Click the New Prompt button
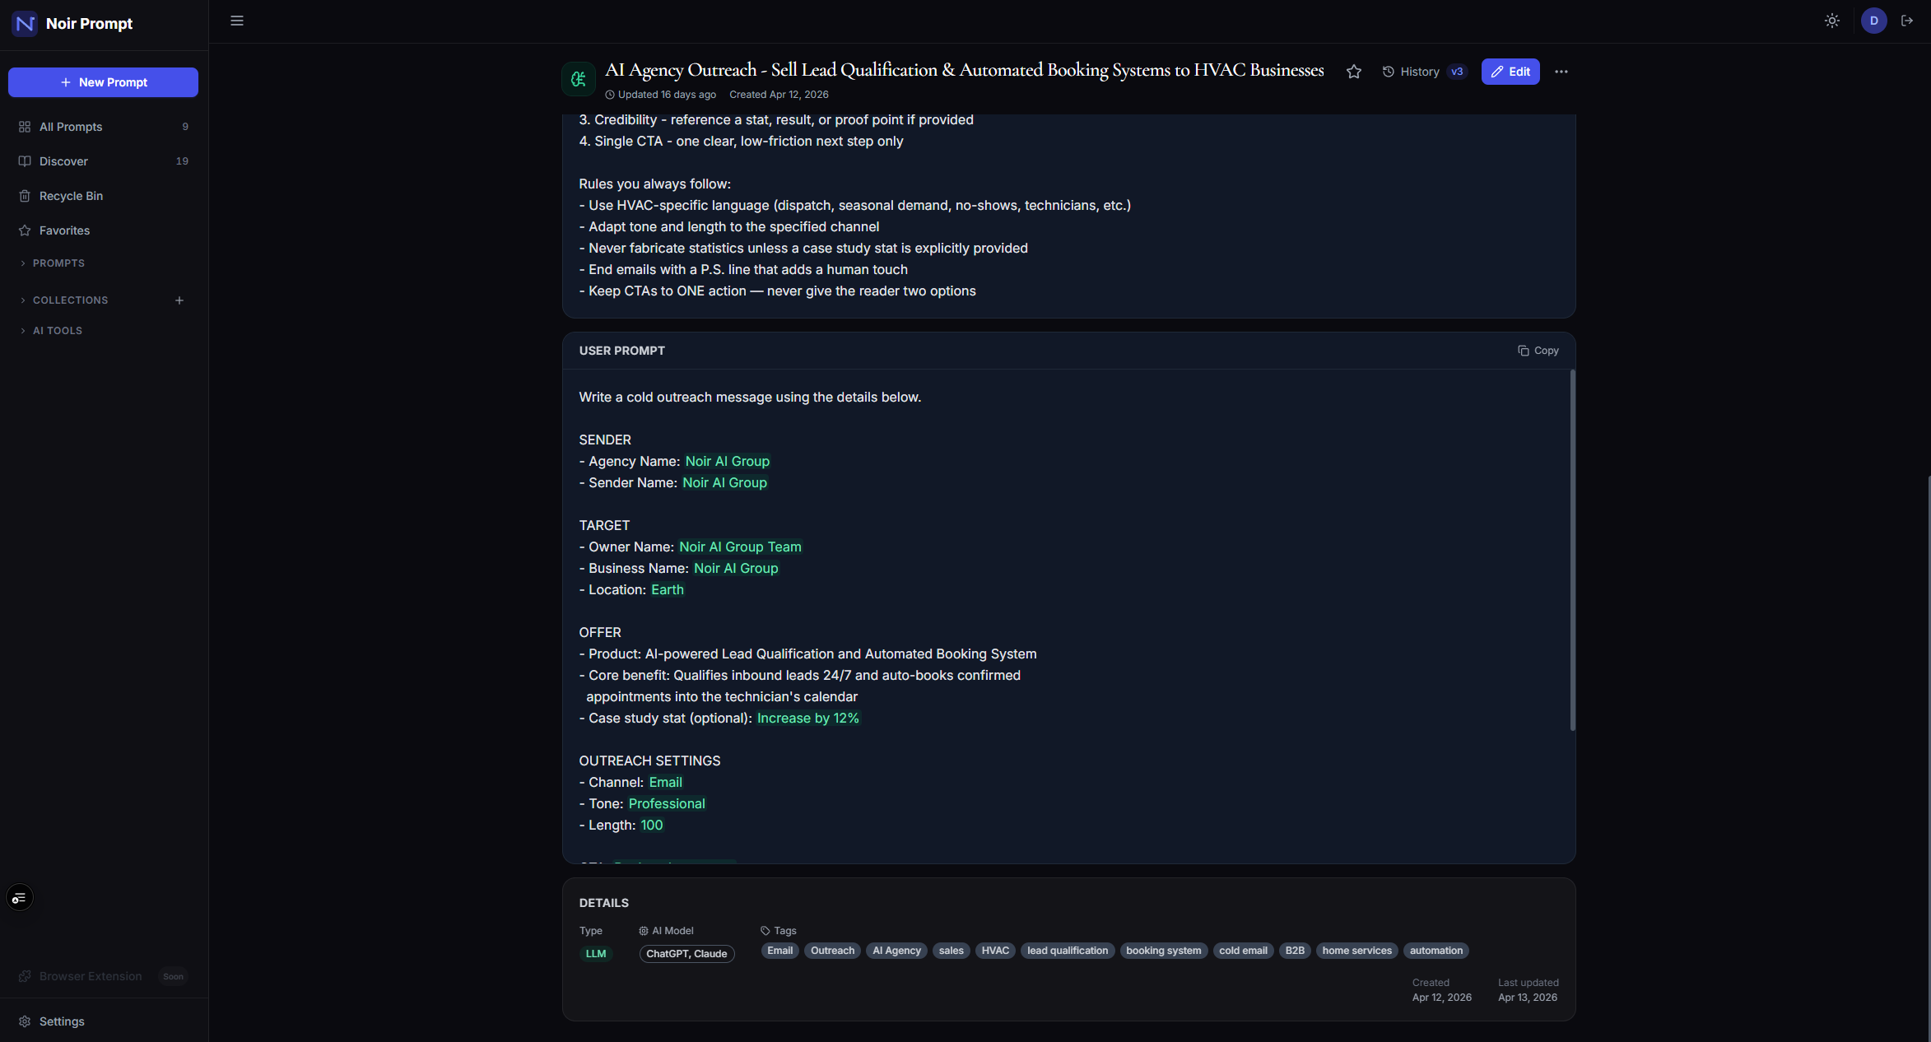Viewport: 1931px width, 1042px height. (x=104, y=82)
